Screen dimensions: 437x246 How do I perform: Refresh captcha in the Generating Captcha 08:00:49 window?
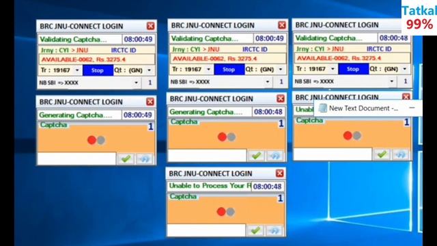click(144, 159)
